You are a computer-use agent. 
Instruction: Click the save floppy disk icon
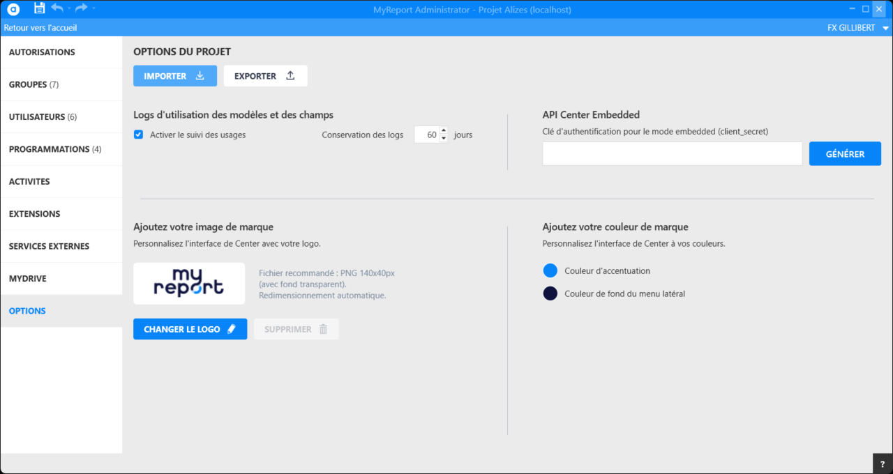40,8
